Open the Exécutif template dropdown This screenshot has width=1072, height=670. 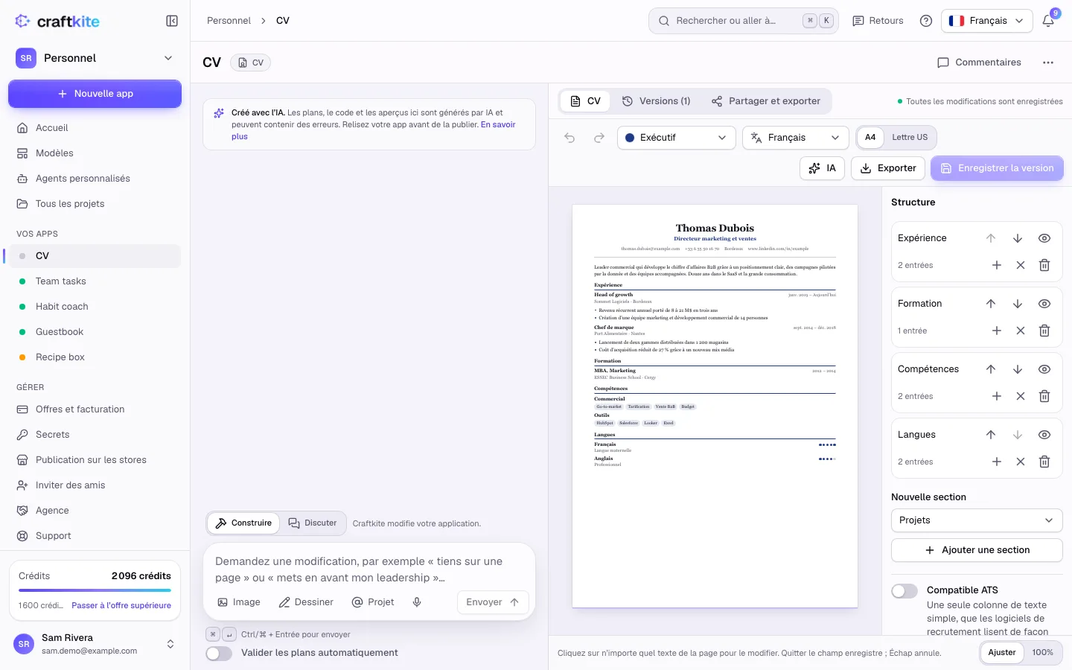point(676,138)
